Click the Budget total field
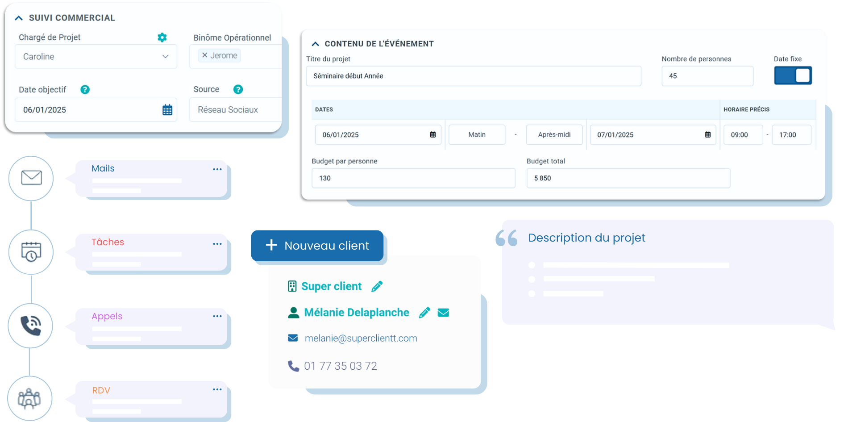 pyautogui.click(x=628, y=178)
